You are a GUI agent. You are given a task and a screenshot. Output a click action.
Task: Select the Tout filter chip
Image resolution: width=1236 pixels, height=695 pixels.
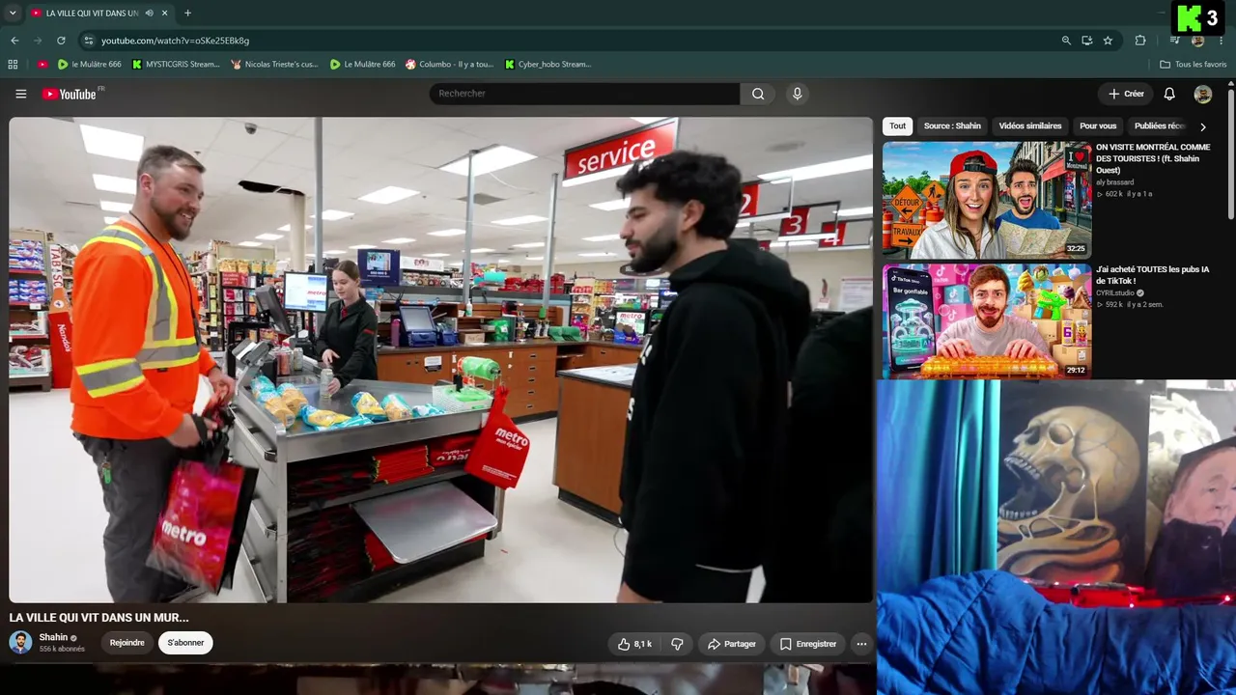pos(898,126)
